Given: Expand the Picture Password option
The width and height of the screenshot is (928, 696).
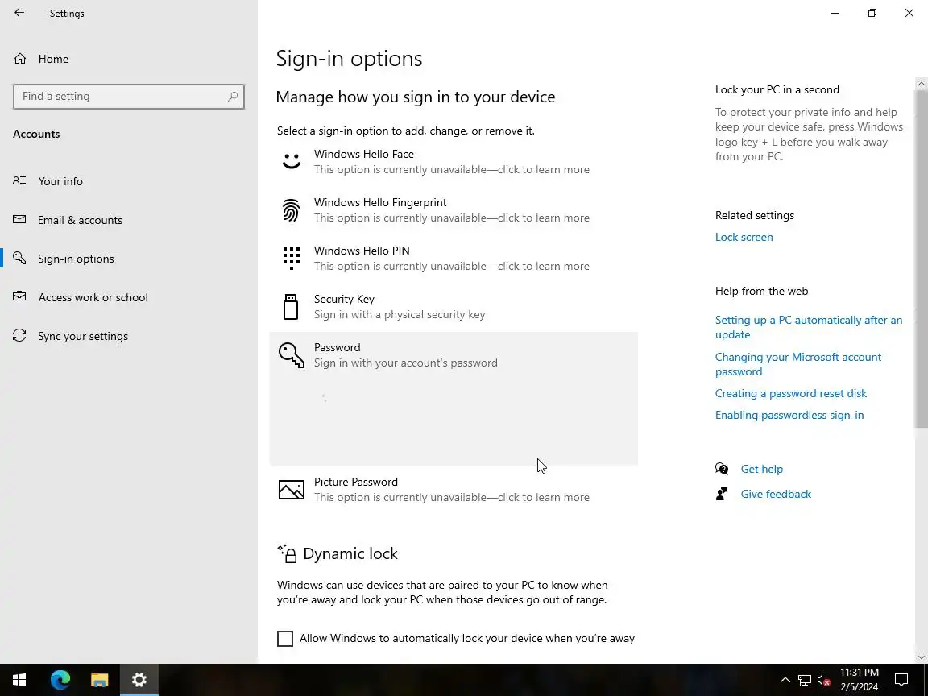Looking at the screenshot, I should click(x=454, y=490).
